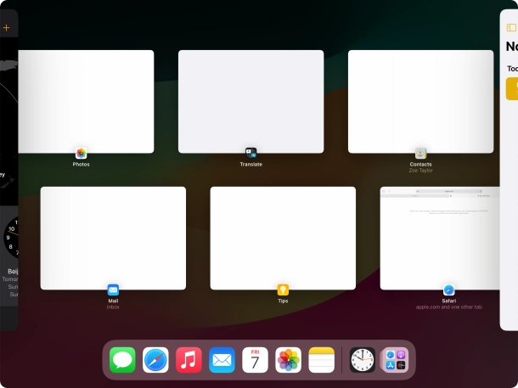Tap the yellow plus button at top left
Image resolution: width=518 pixels, height=388 pixels.
[7, 28]
